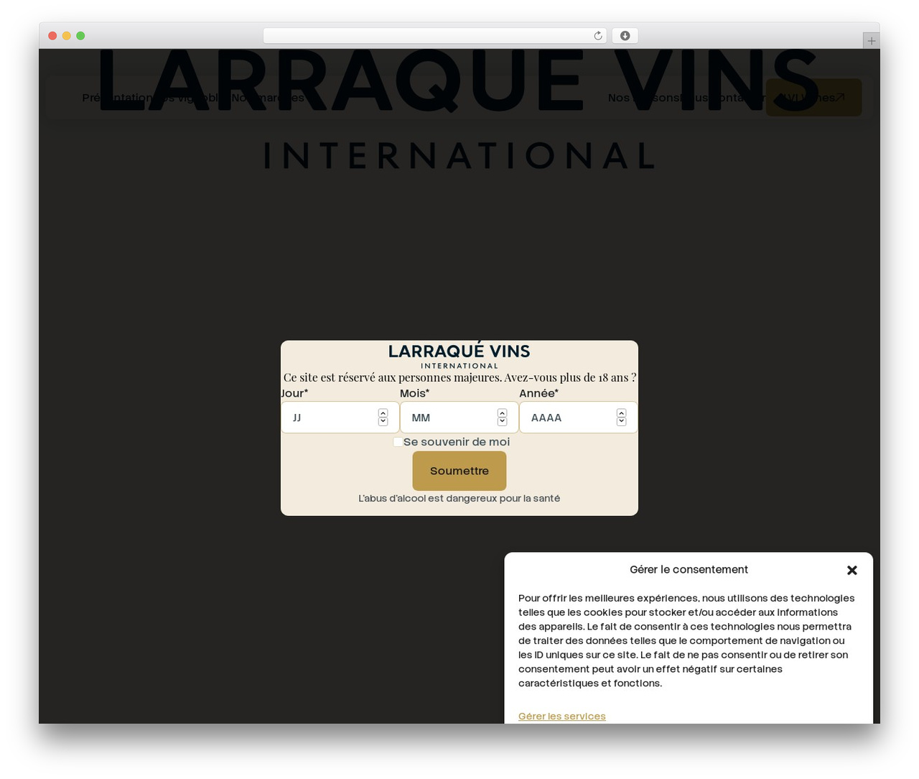Close the browser window with red button
The height and width of the screenshot is (779, 919).
(x=52, y=36)
